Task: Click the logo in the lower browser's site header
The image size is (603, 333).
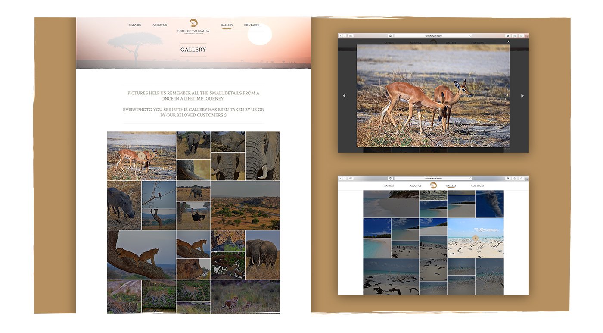Action: (x=433, y=185)
